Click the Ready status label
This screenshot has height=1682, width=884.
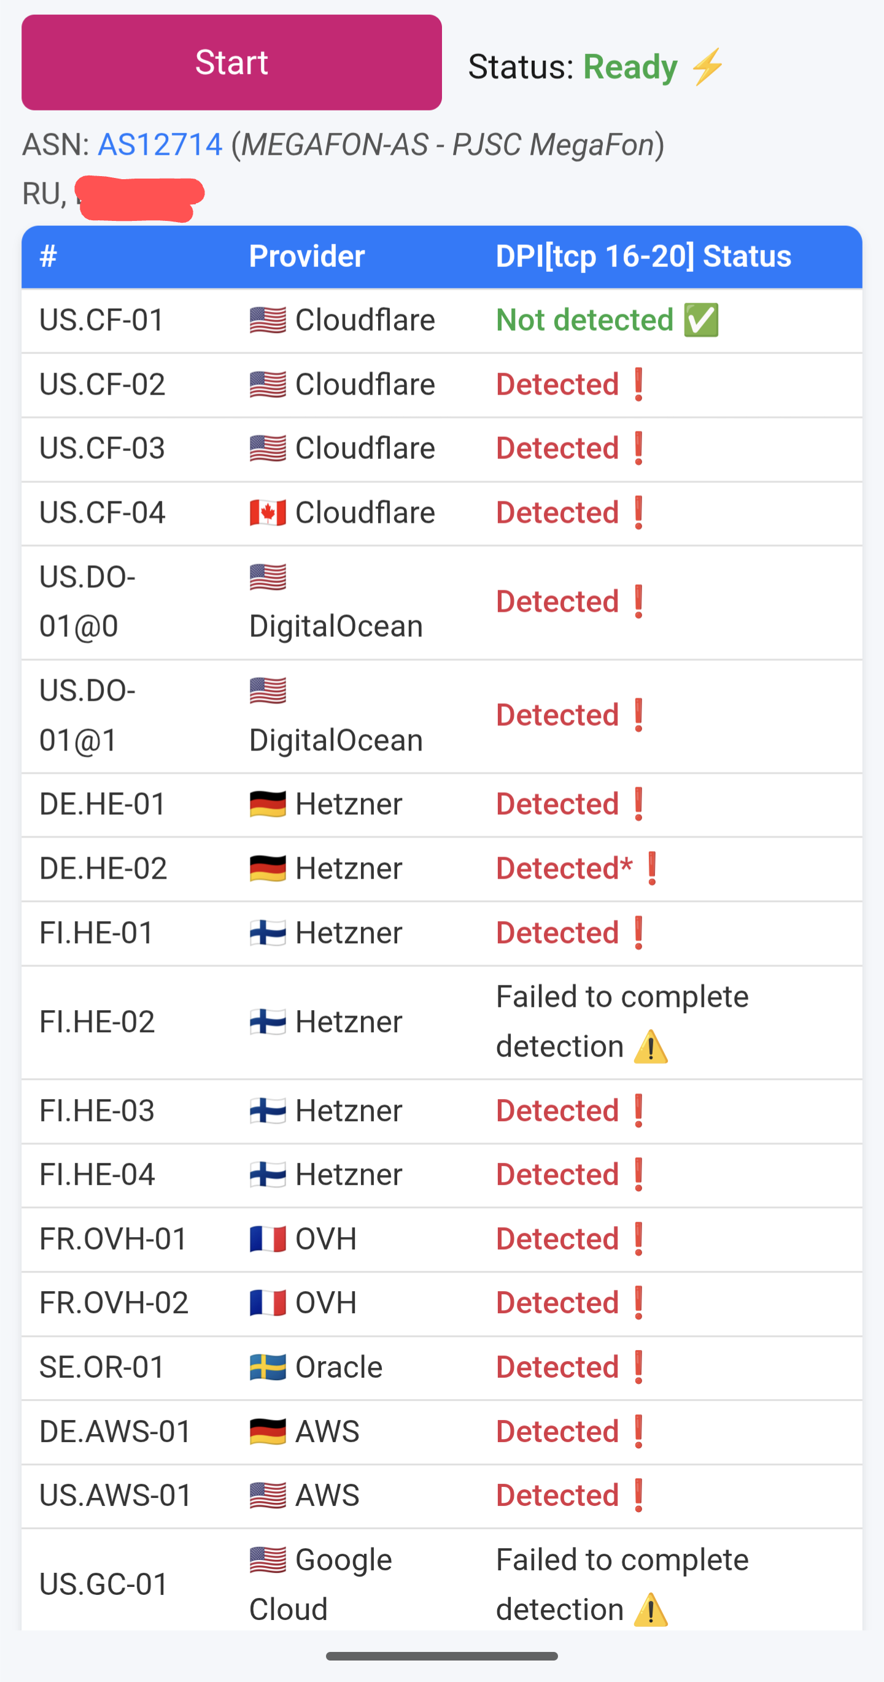point(630,67)
